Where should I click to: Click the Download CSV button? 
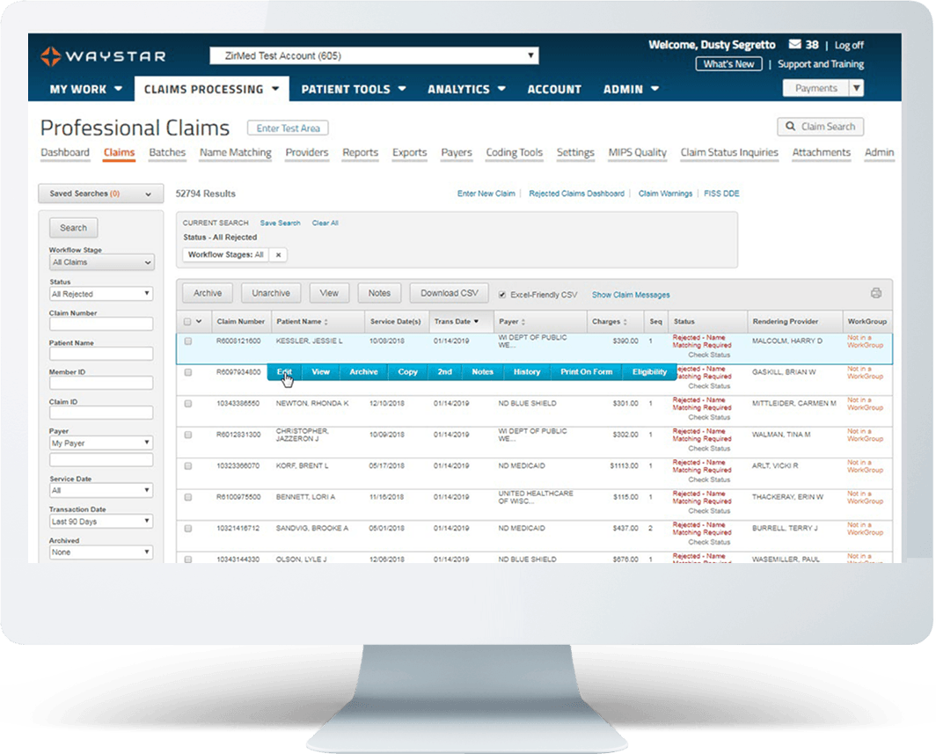447,293
